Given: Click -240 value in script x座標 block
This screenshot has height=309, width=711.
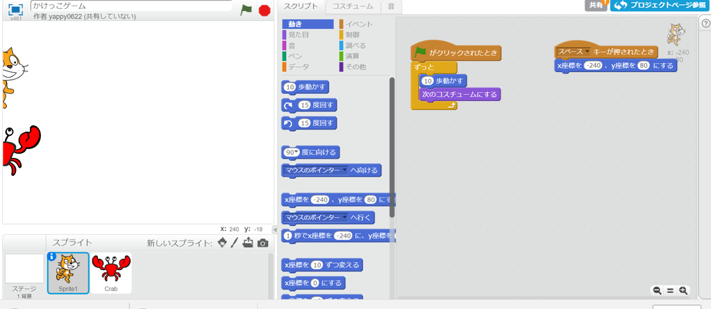Looking at the screenshot, I should [593, 66].
